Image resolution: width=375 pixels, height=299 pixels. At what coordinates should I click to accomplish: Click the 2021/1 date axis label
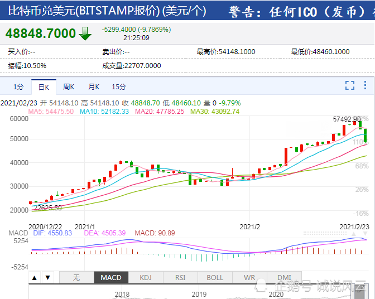85,227
